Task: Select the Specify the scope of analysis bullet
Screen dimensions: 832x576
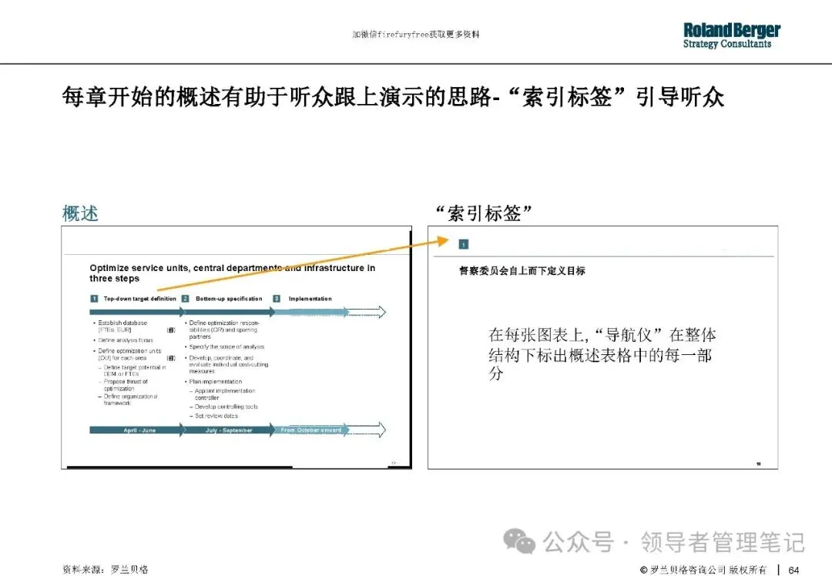Action: [x=225, y=347]
